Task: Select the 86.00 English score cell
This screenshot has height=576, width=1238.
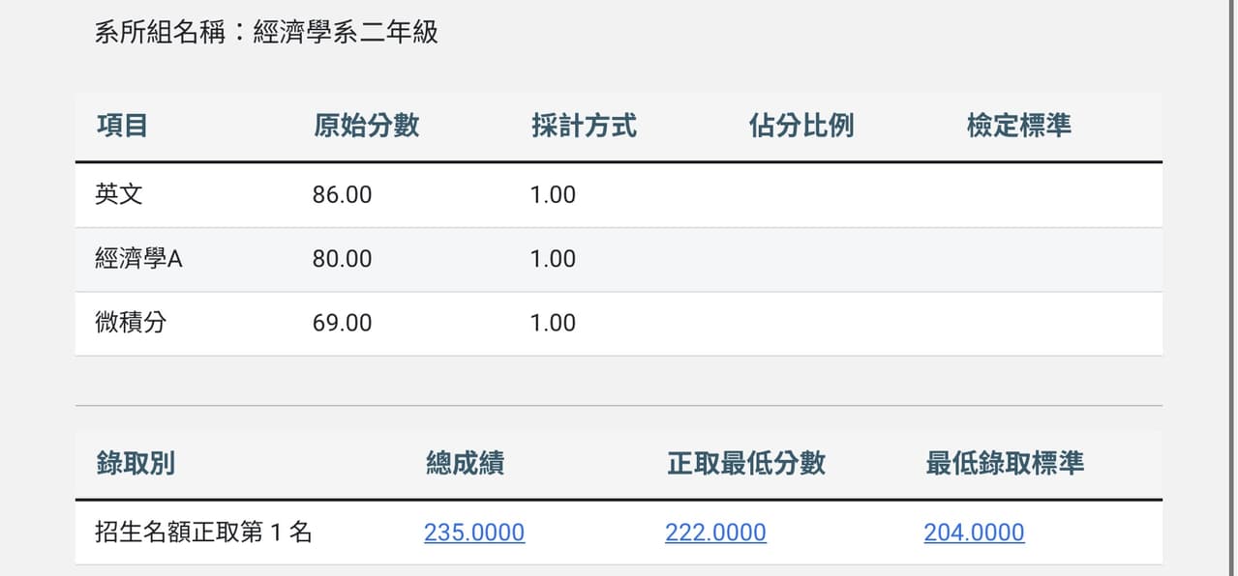Action: click(342, 195)
